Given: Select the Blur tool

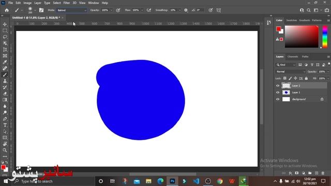Looking at the screenshot, I should [x=5, y=106].
